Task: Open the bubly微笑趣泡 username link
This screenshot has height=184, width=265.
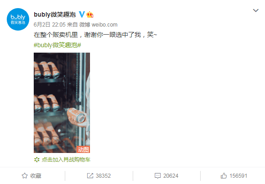Action: [54, 14]
